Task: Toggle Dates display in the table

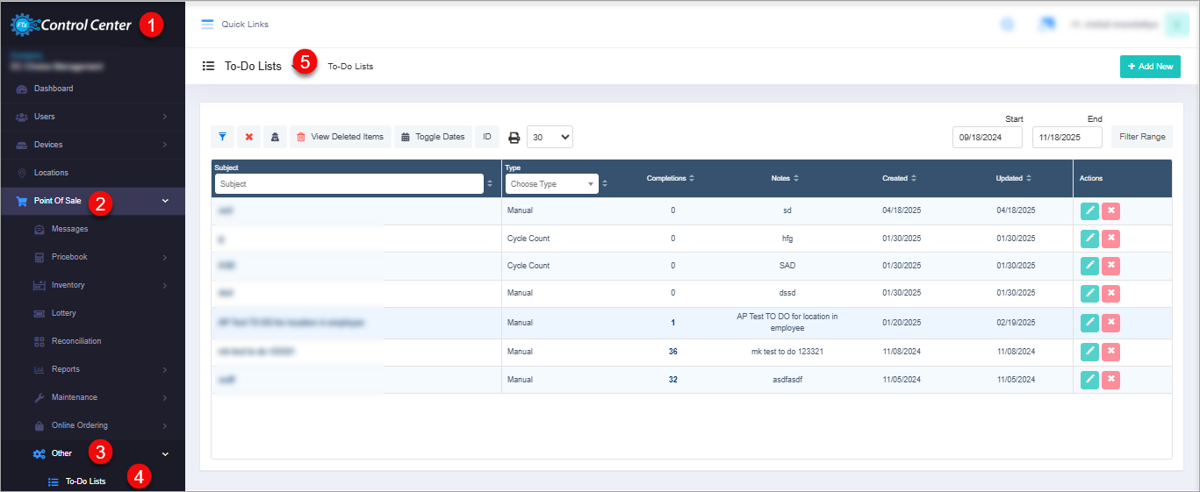Action: click(x=433, y=137)
